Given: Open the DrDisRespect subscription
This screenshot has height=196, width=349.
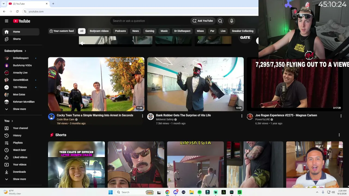Looking at the screenshot, I should (x=21, y=58).
